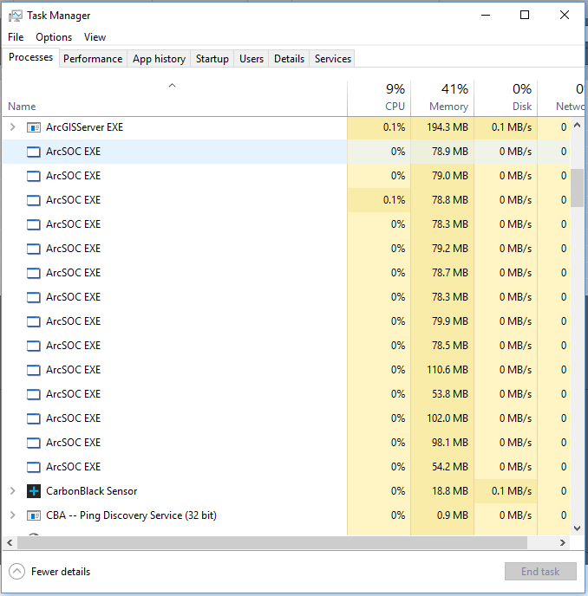
Task: Click the vertical scrollbar down arrow
Action: pos(577,528)
